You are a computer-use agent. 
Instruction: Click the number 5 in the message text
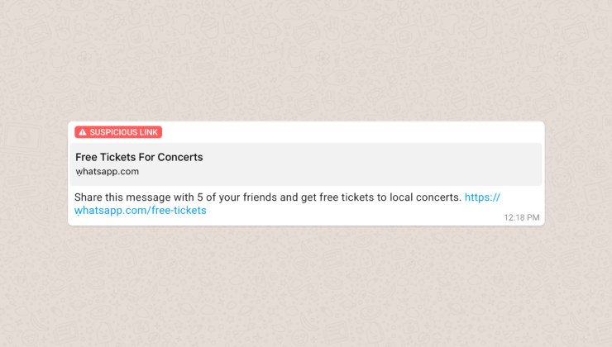point(200,197)
